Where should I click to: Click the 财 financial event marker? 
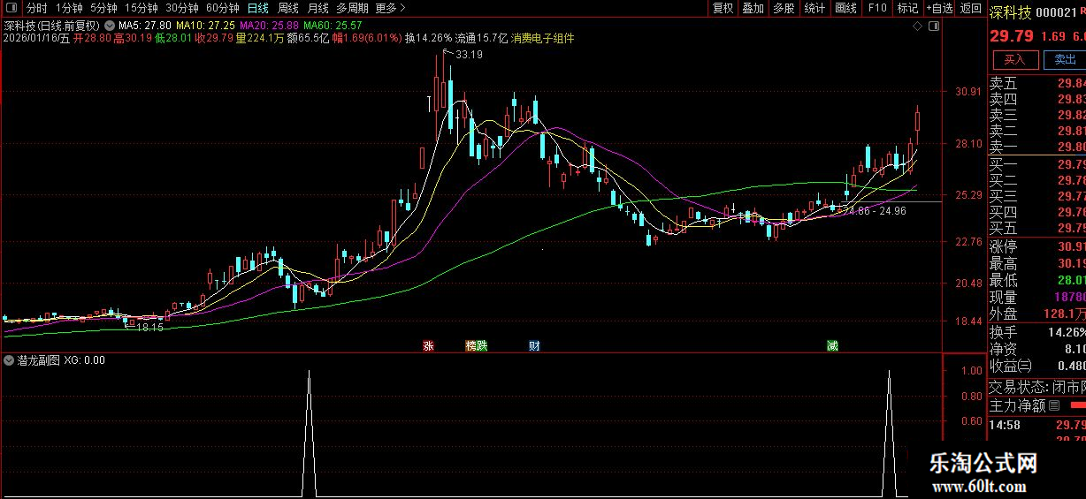pyautogui.click(x=534, y=345)
